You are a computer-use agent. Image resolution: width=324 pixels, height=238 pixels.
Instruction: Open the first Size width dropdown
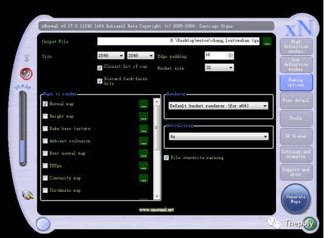pos(111,56)
